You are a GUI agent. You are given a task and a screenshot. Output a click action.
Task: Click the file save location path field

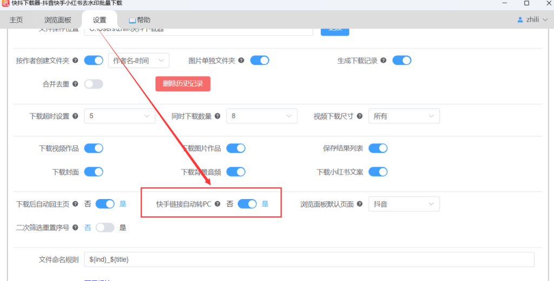point(199,31)
